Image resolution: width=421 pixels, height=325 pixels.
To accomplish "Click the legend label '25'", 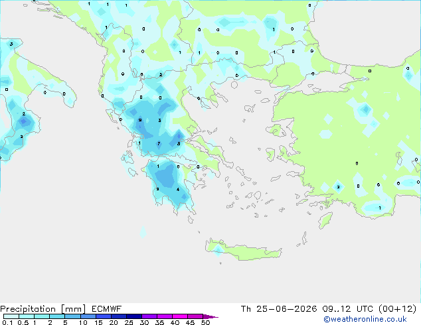I will click(x=129, y=322).
